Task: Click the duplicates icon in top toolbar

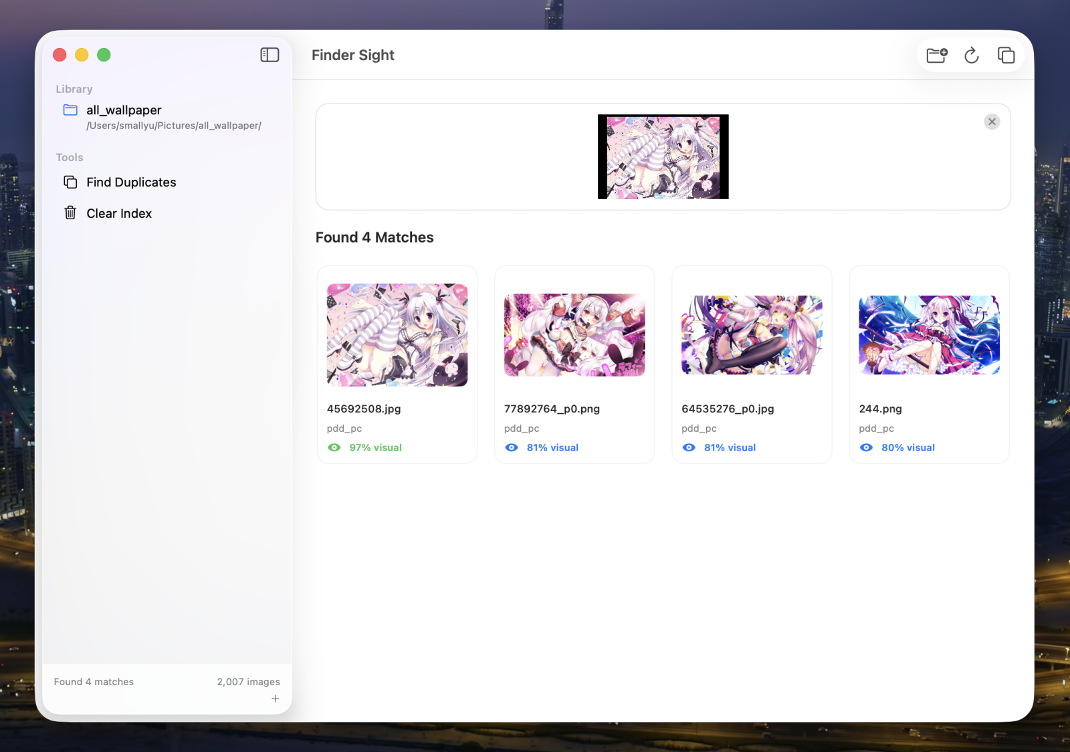Action: [1006, 55]
